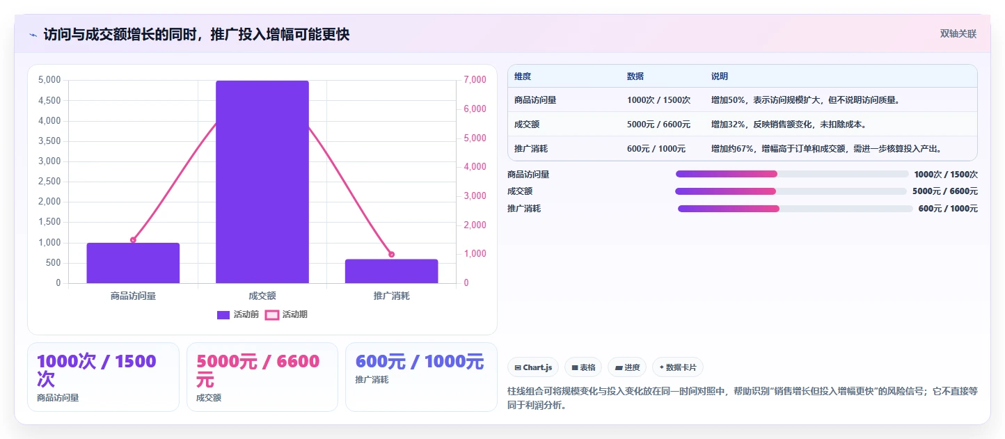
Task: Toggle the 活动期 legend color box
Action: (272, 315)
